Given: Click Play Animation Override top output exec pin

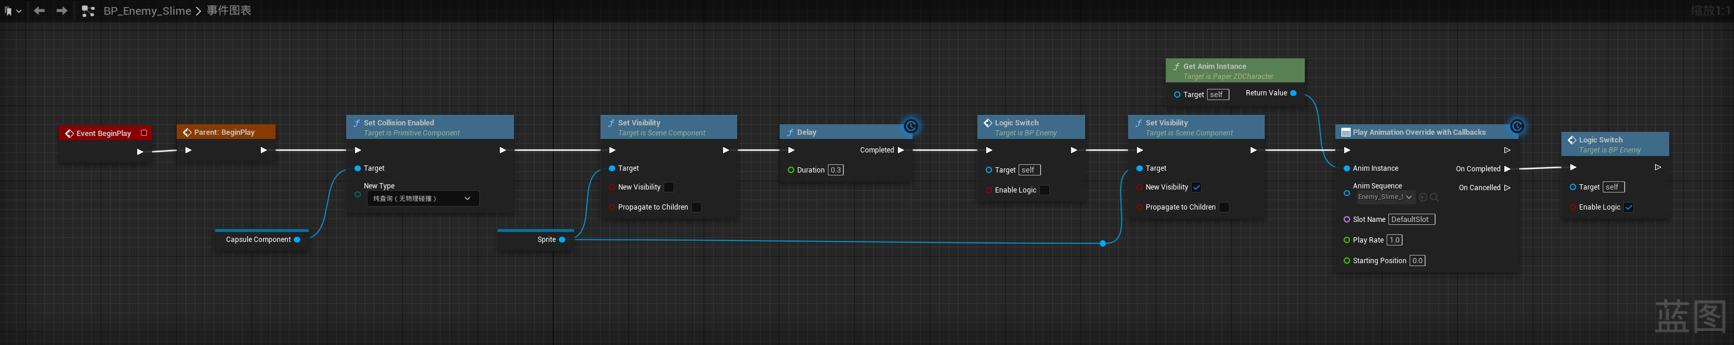Looking at the screenshot, I should point(1507,150).
